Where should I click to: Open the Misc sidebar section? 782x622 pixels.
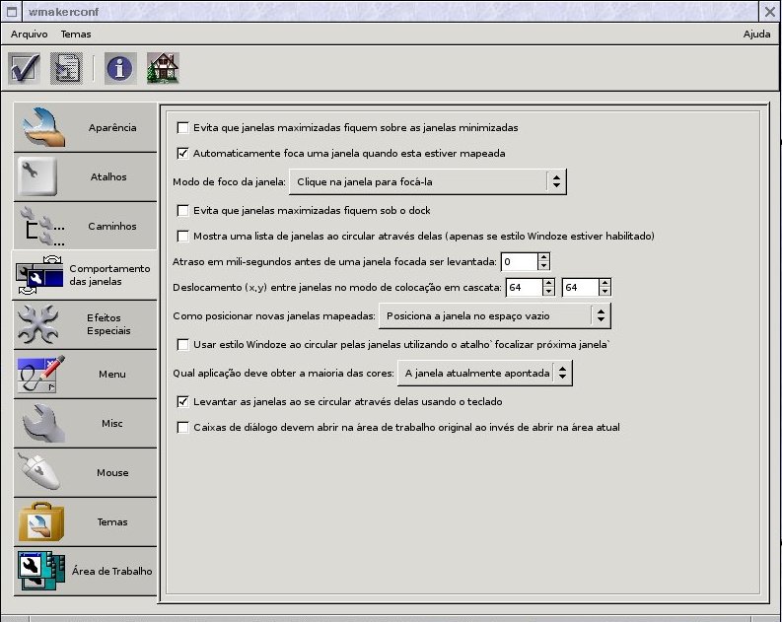85,423
